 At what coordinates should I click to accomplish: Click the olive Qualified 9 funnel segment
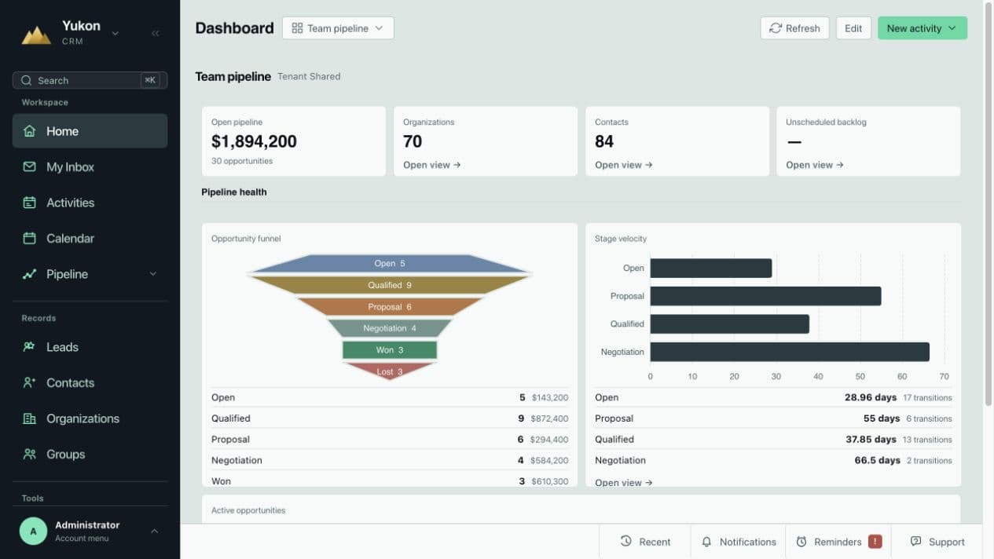point(390,285)
